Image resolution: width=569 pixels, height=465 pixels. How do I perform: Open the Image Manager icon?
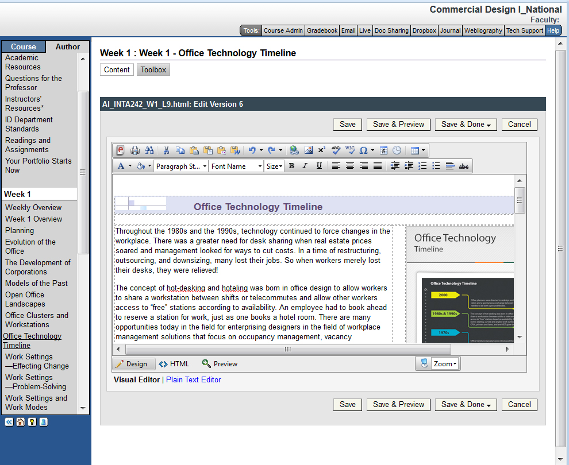[x=309, y=150]
